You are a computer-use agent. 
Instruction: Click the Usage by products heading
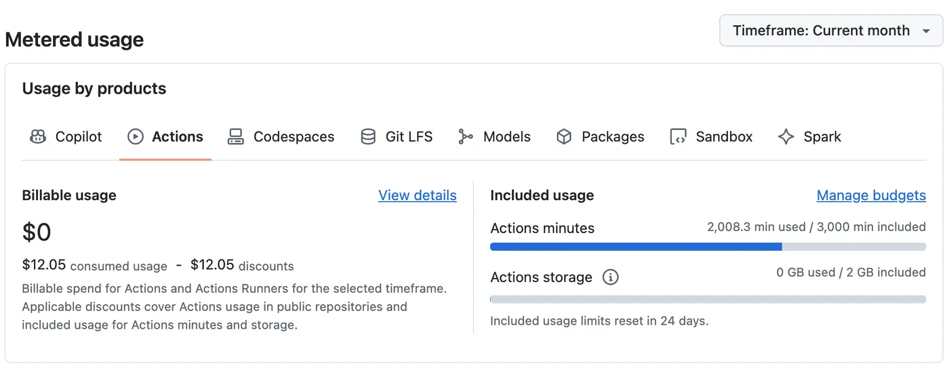click(x=94, y=89)
